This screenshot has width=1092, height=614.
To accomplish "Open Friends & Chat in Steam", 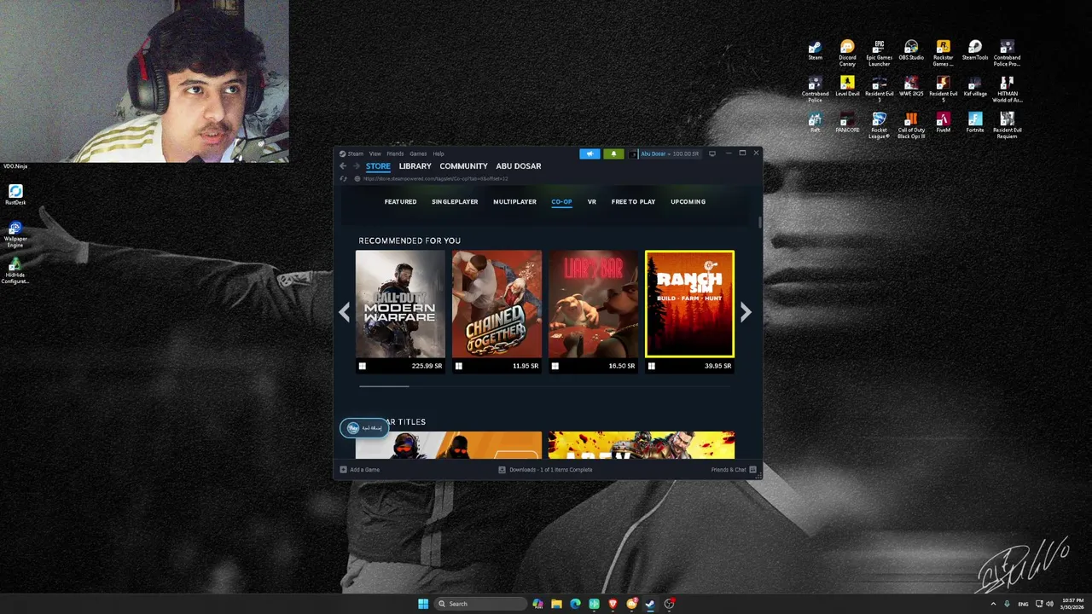I will pyautogui.click(x=734, y=470).
